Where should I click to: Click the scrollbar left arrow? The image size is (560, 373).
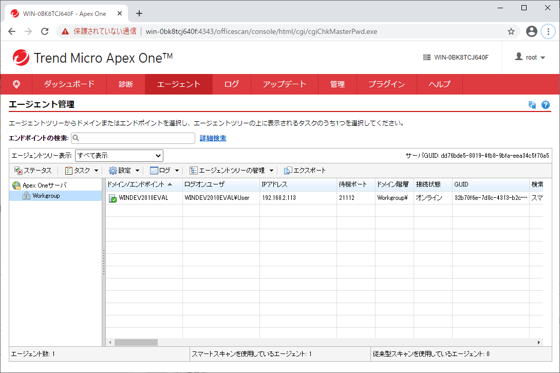point(110,342)
